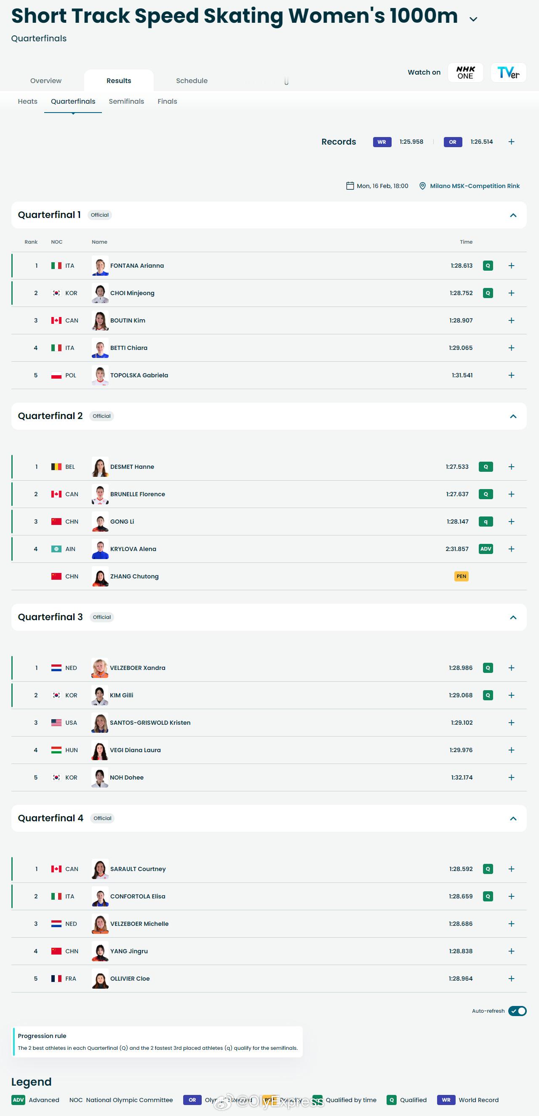The height and width of the screenshot is (1116, 539).
Task: Collapse the Quarterfinal 1 section
Action: [513, 215]
